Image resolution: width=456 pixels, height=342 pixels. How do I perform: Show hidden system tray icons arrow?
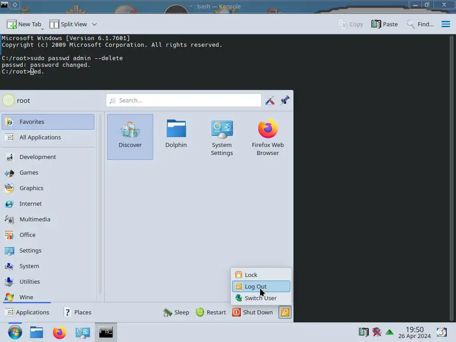[389, 332]
